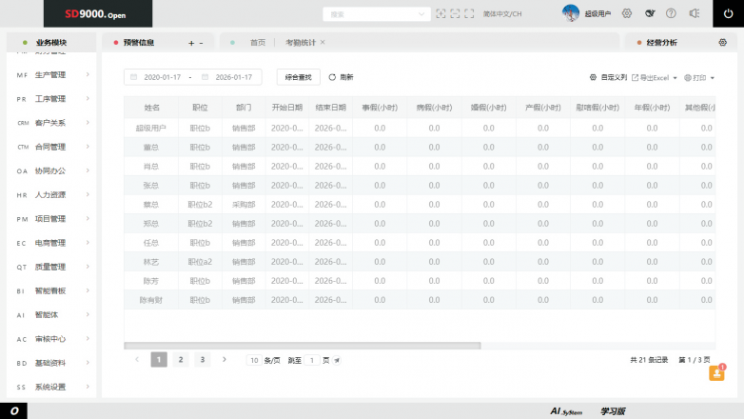Go to page 2 in pagination
Image resolution: width=744 pixels, height=419 pixels.
click(x=180, y=360)
